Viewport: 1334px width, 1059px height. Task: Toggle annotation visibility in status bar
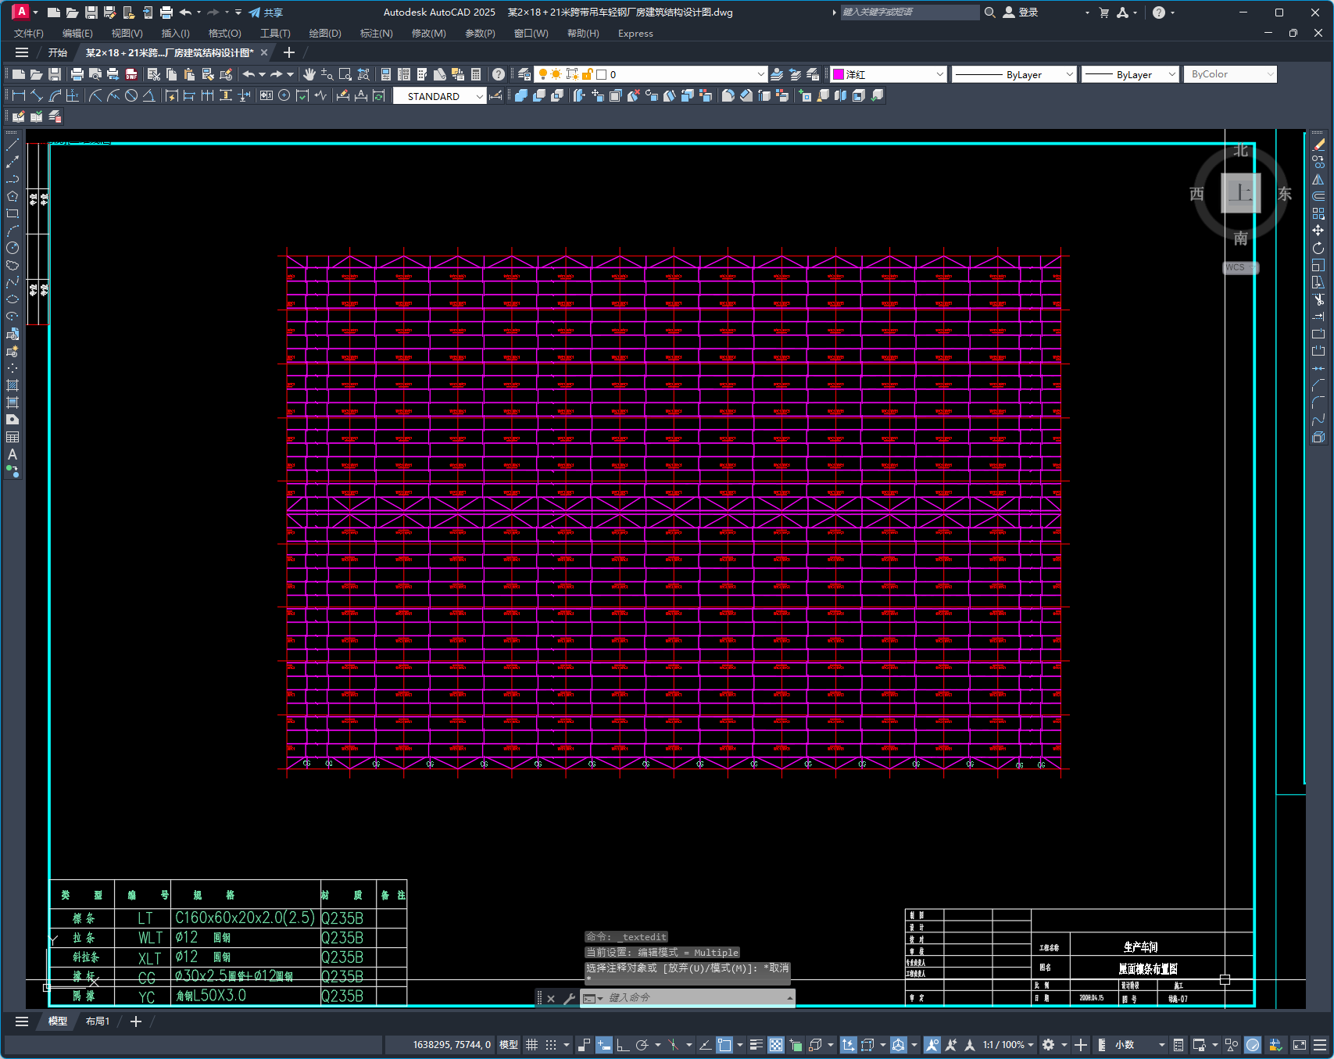pyautogui.click(x=932, y=1045)
